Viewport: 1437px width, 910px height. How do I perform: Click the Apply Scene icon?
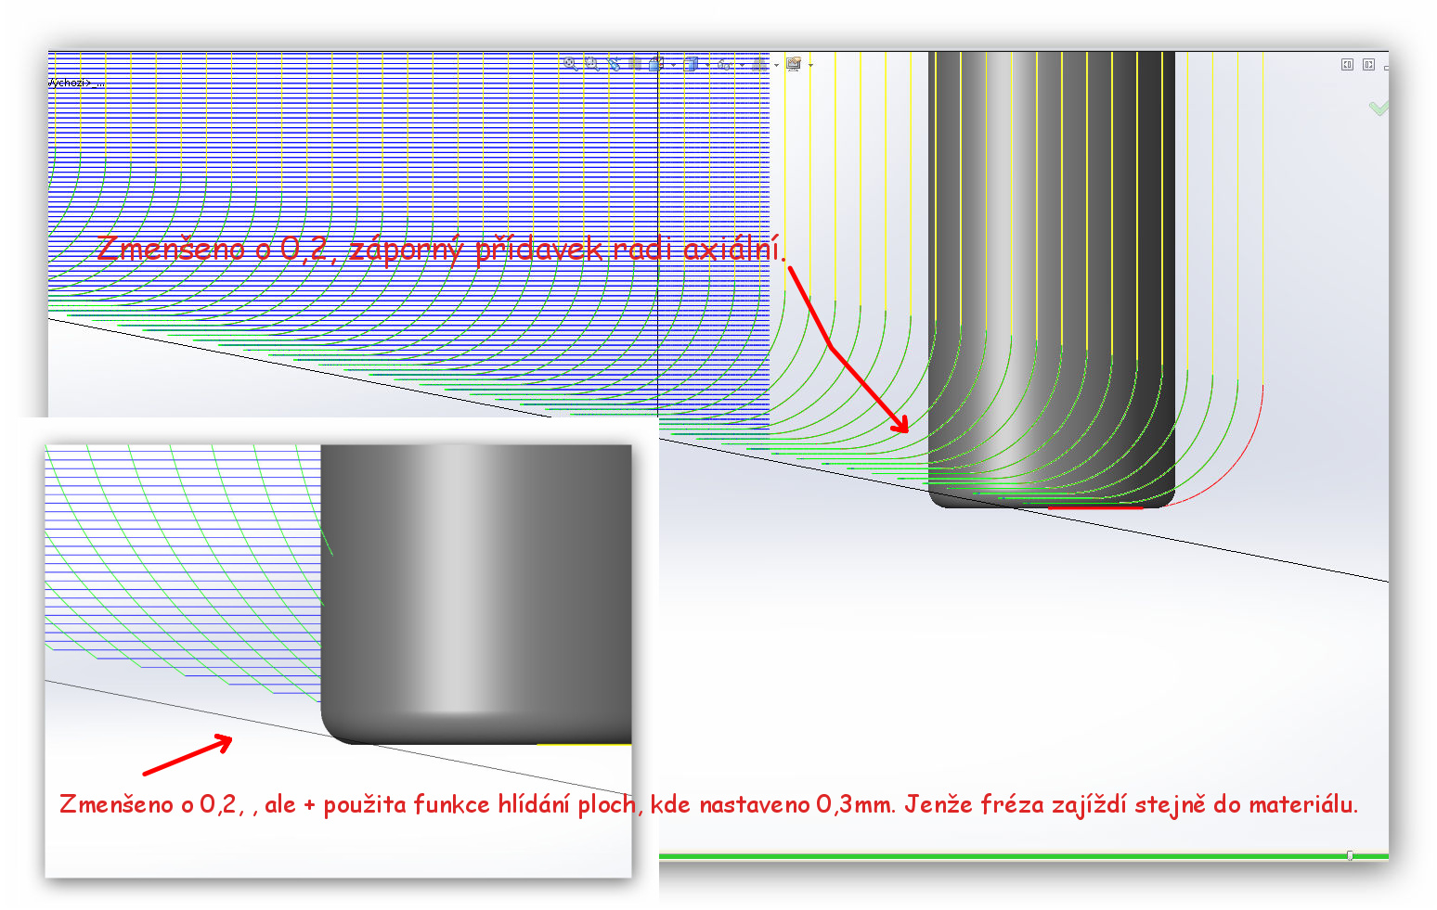tap(759, 64)
